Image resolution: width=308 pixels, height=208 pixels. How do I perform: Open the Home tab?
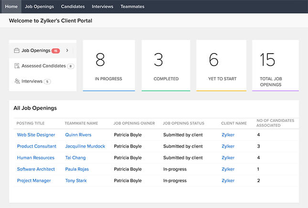tap(11, 7)
